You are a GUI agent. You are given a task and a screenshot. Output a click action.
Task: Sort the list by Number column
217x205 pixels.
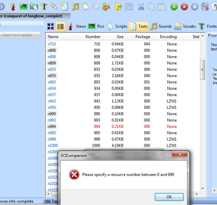click(91, 37)
